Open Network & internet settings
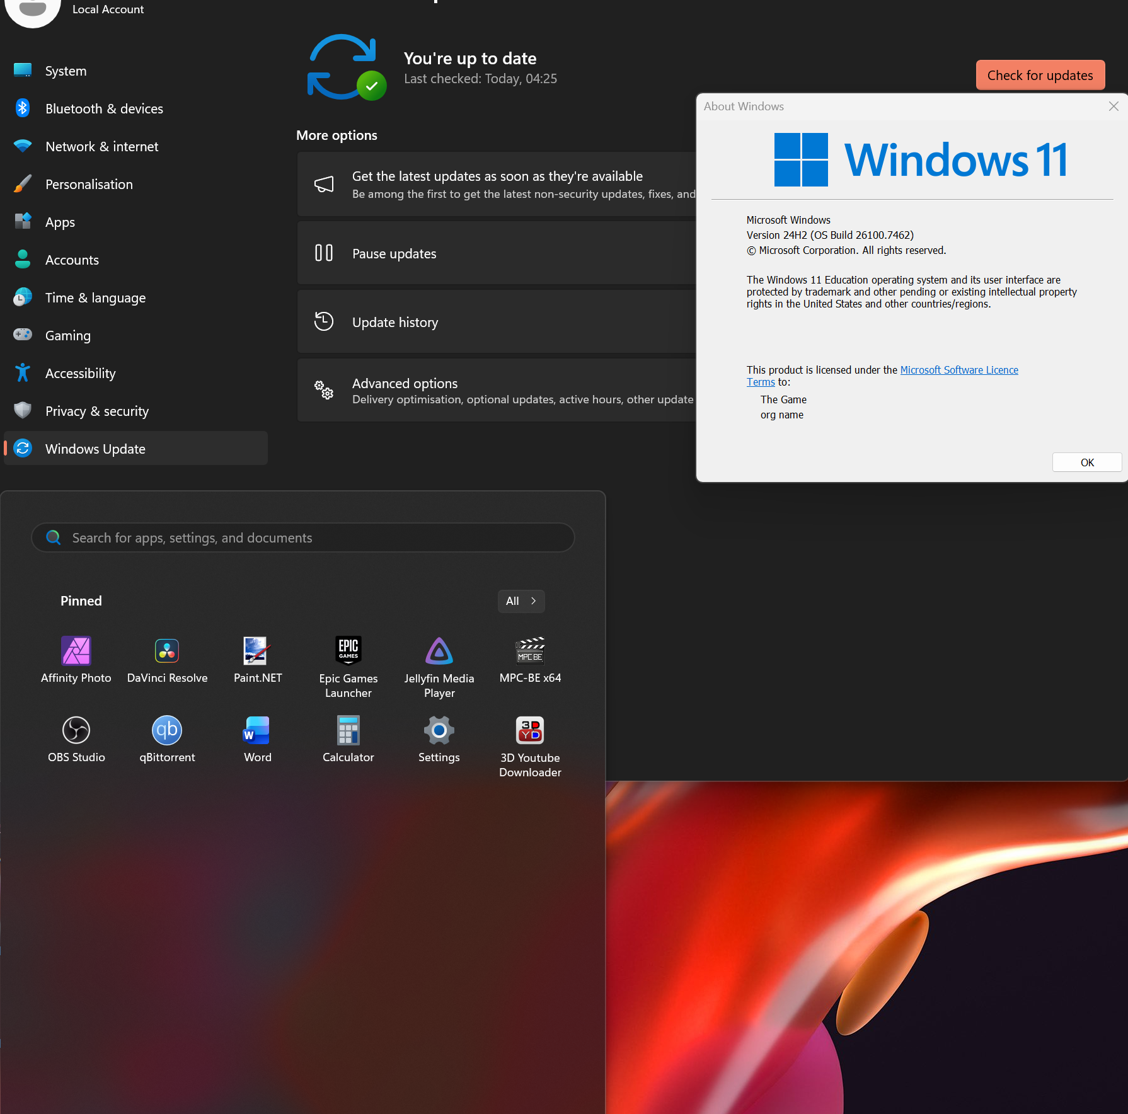 coord(135,146)
